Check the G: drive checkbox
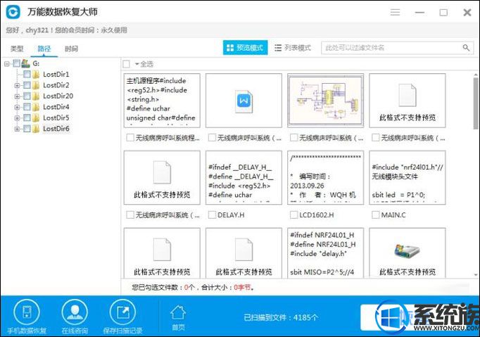 (17, 63)
